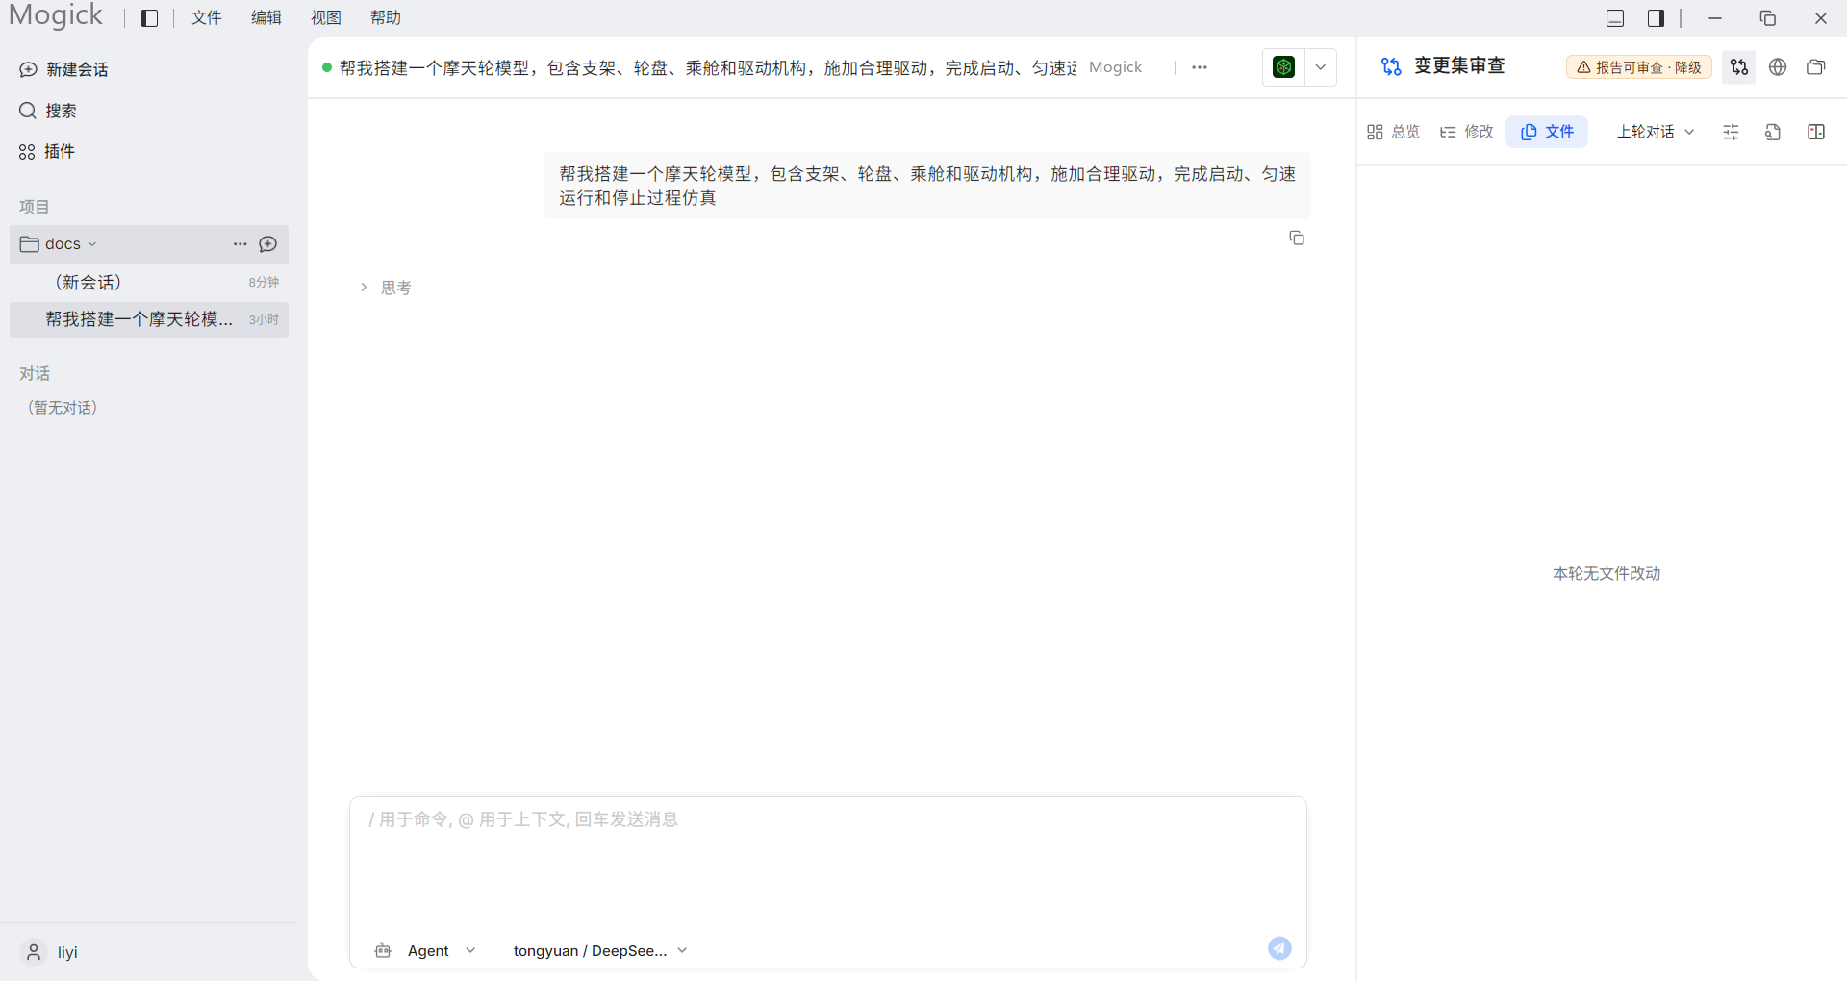Open the 文件 menu in the menu bar
This screenshot has height=981, width=1847.
(x=206, y=18)
